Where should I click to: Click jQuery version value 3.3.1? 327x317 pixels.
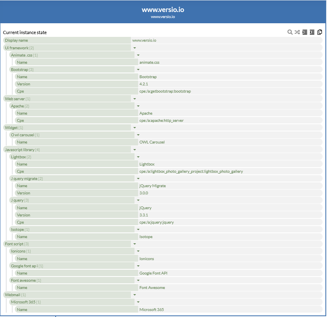(144, 215)
